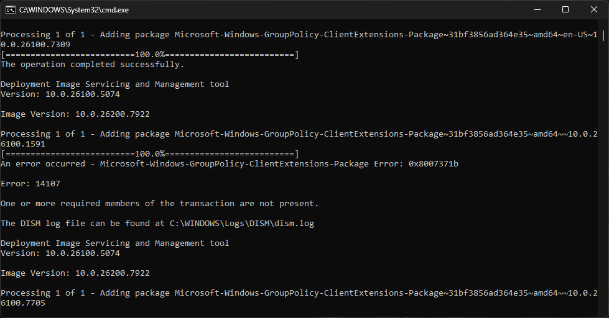Minimize the Command Prompt window

537,10
